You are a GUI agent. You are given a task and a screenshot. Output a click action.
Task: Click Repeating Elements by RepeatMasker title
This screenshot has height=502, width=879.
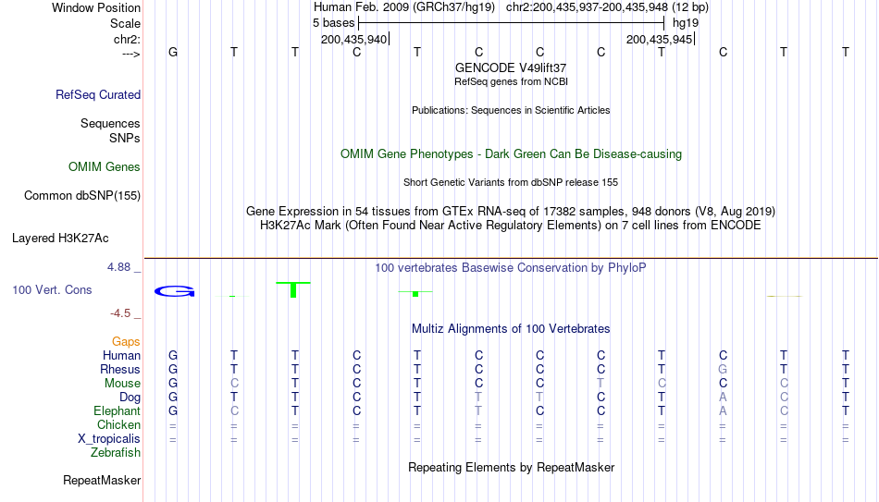point(512,468)
